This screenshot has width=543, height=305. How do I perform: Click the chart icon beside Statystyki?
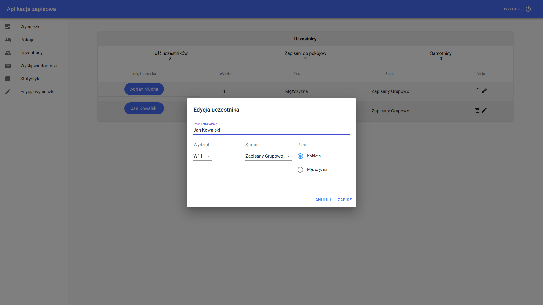click(x=8, y=79)
